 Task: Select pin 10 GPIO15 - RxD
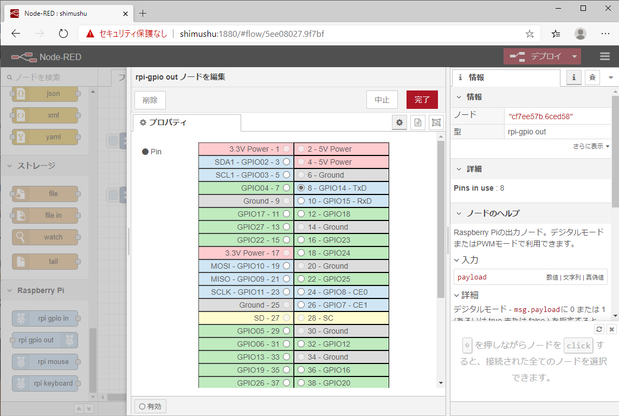tap(301, 201)
